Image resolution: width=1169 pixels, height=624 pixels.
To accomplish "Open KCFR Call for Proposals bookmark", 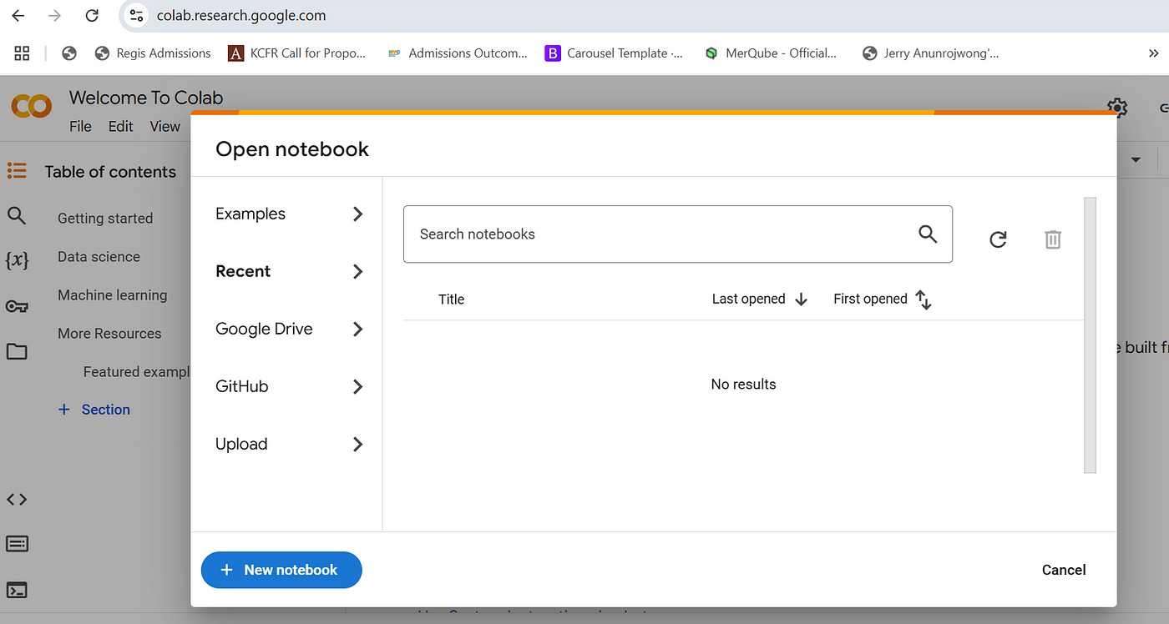I will point(297,53).
